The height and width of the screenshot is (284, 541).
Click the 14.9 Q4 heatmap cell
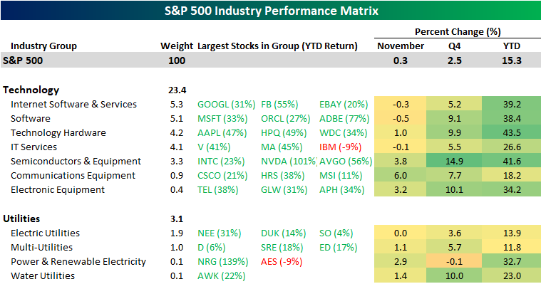tap(454, 162)
